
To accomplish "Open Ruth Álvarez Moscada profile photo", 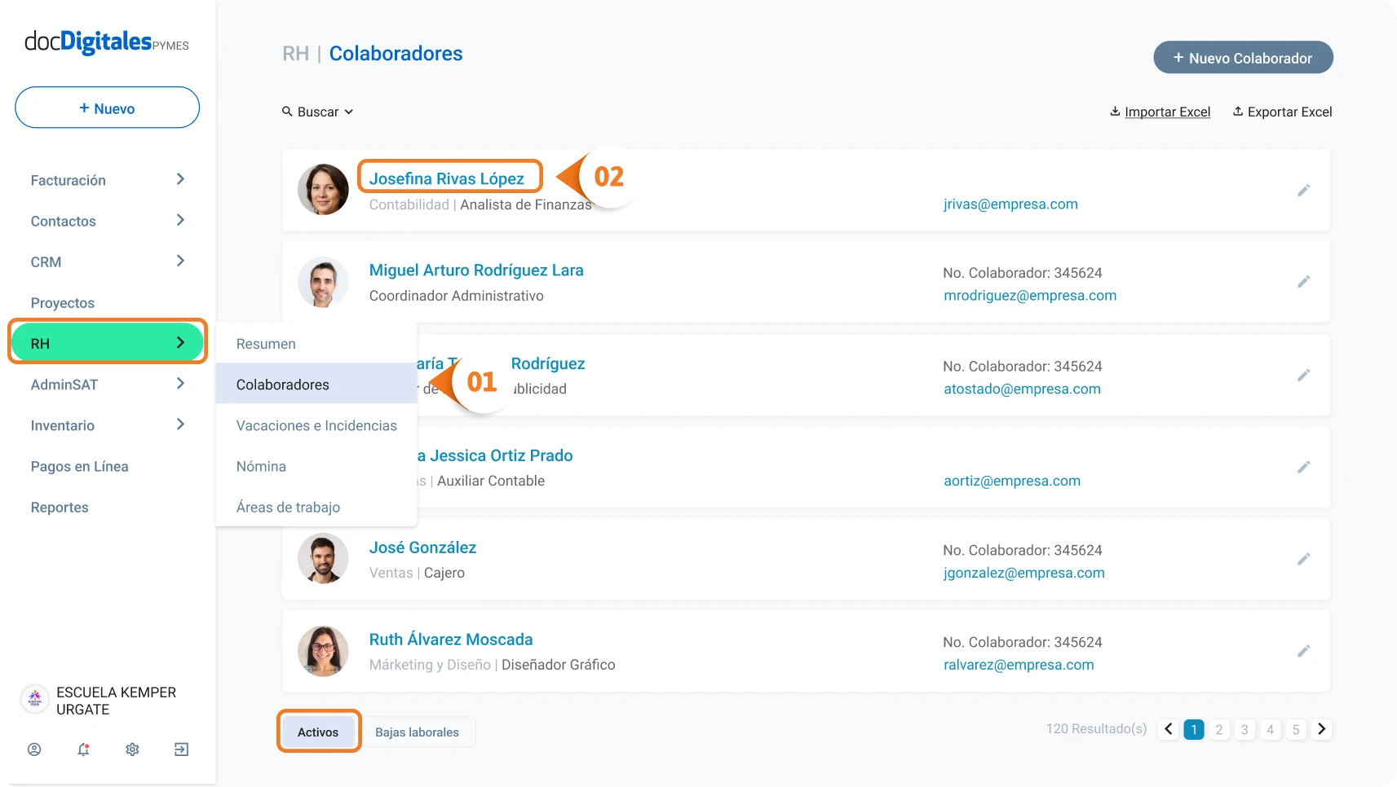I will (x=323, y=651).
